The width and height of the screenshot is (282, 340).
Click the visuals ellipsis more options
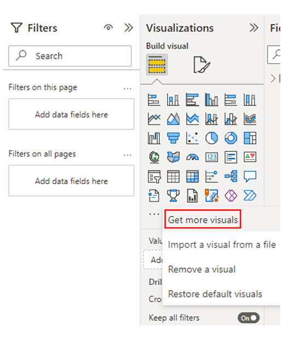pos(154,214)
